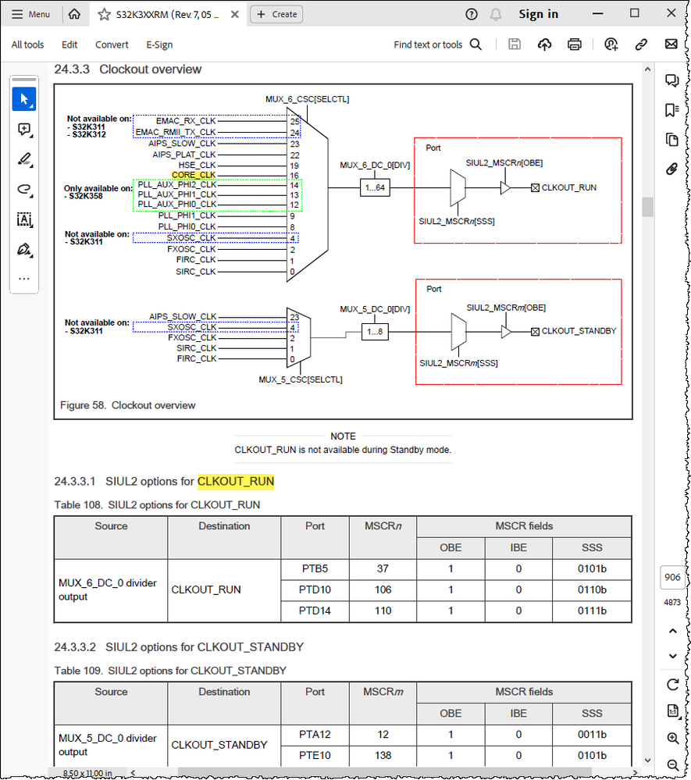Send document by email envelope icon
Screen dimensions: 691x780
tap(671, 45)
